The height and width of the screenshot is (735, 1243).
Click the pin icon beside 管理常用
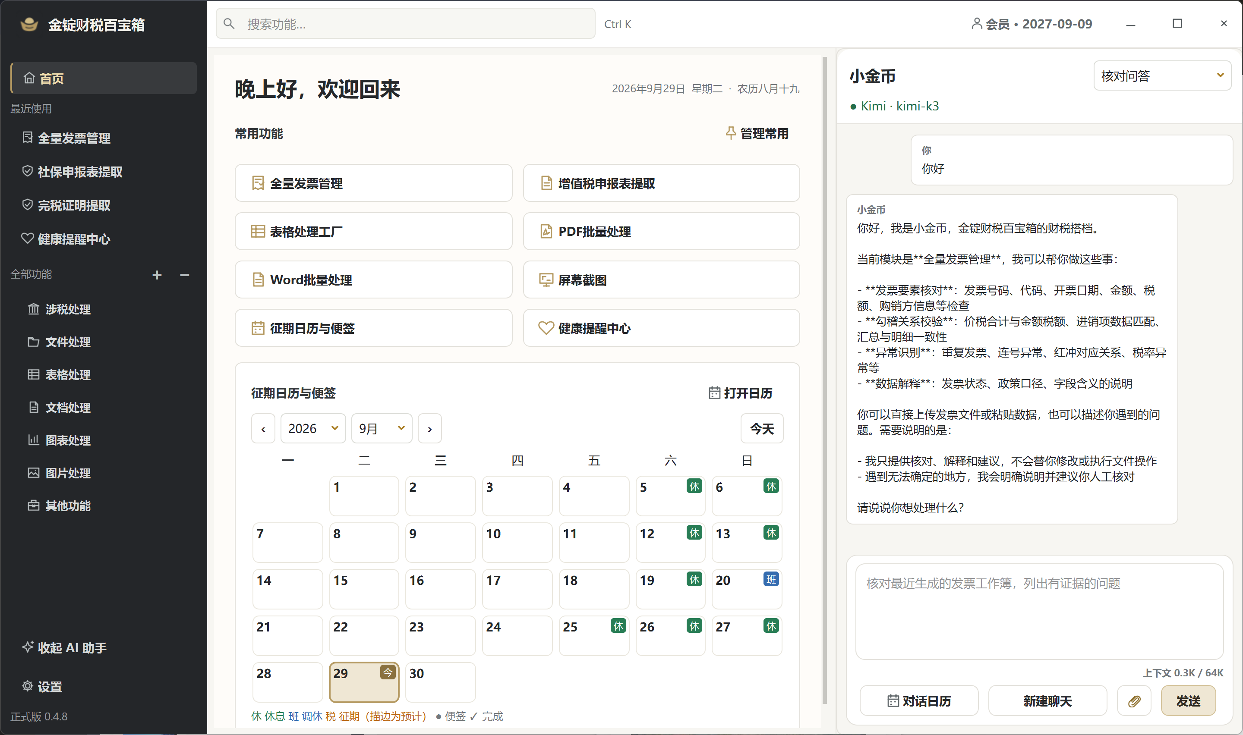(x=730, y=133)
